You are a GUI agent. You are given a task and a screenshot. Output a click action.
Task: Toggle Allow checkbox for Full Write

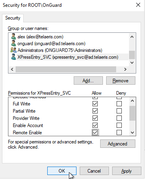pyautogui.click(x=95, y=104)
